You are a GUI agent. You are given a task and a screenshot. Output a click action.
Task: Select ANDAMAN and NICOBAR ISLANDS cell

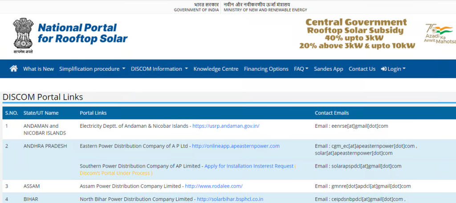click(x=45, y=130)
